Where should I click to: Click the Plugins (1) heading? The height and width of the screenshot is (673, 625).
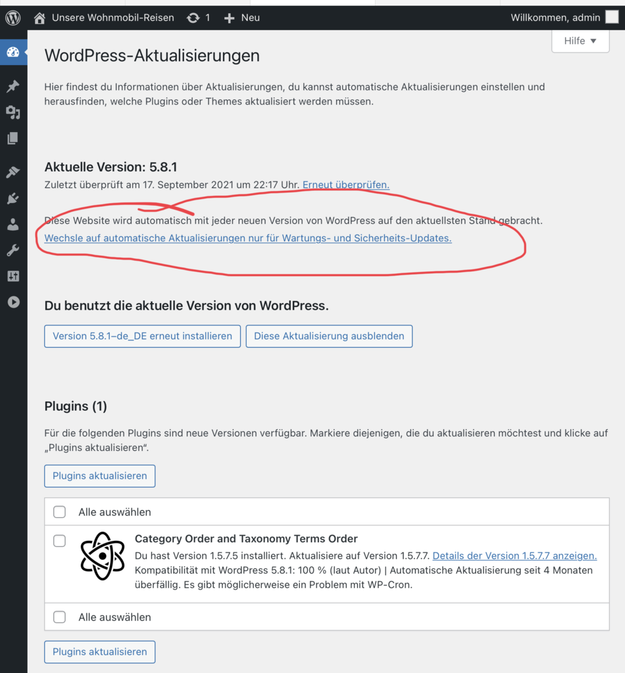click(76, 406)
